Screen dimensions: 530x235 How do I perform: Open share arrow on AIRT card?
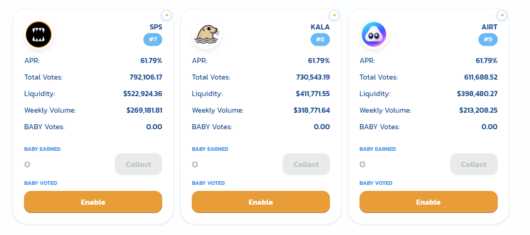[x=502, y=15]
